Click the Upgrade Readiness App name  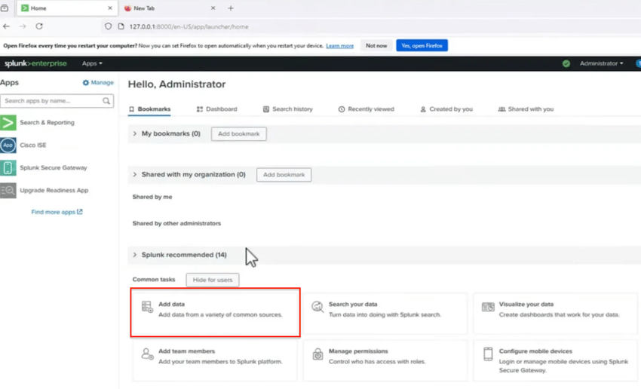pos(54,191)
